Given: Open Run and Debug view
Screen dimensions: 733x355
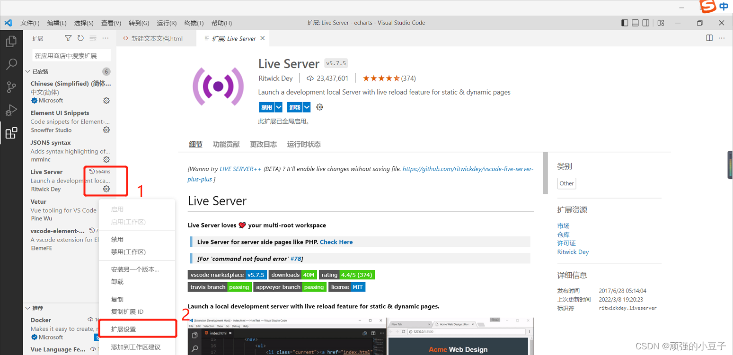Looking at the screenshot, I should 11,110.
